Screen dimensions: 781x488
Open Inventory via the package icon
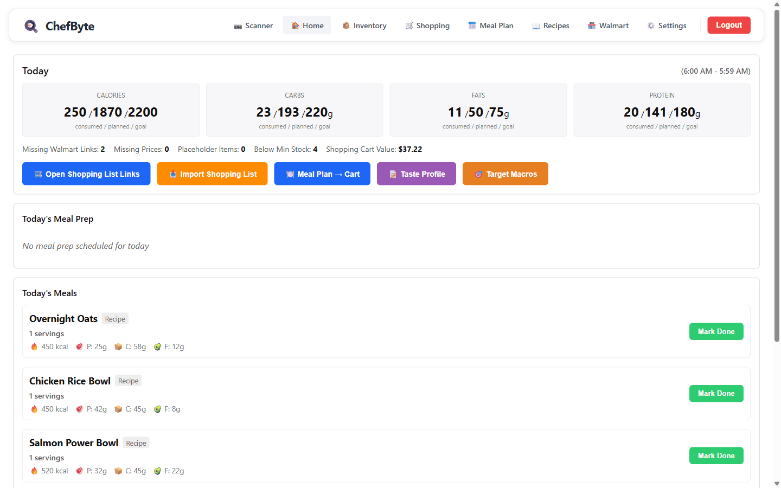pyautogui.click(x=345, y=25)
